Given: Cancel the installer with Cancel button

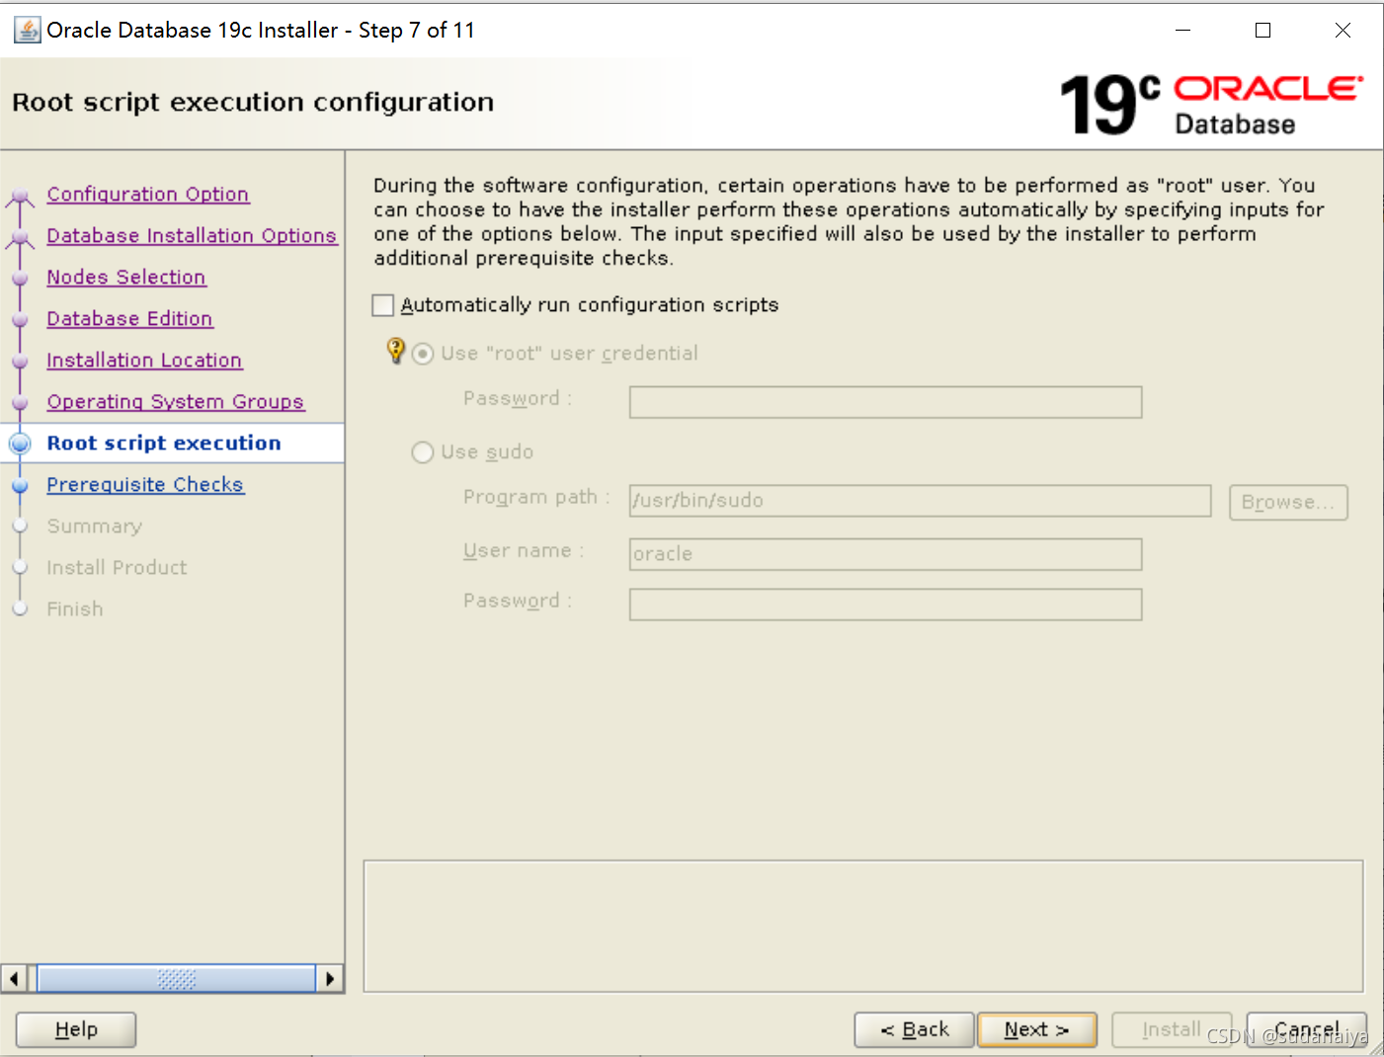Looking at the screenshot, I should tap(1307, 1029).
